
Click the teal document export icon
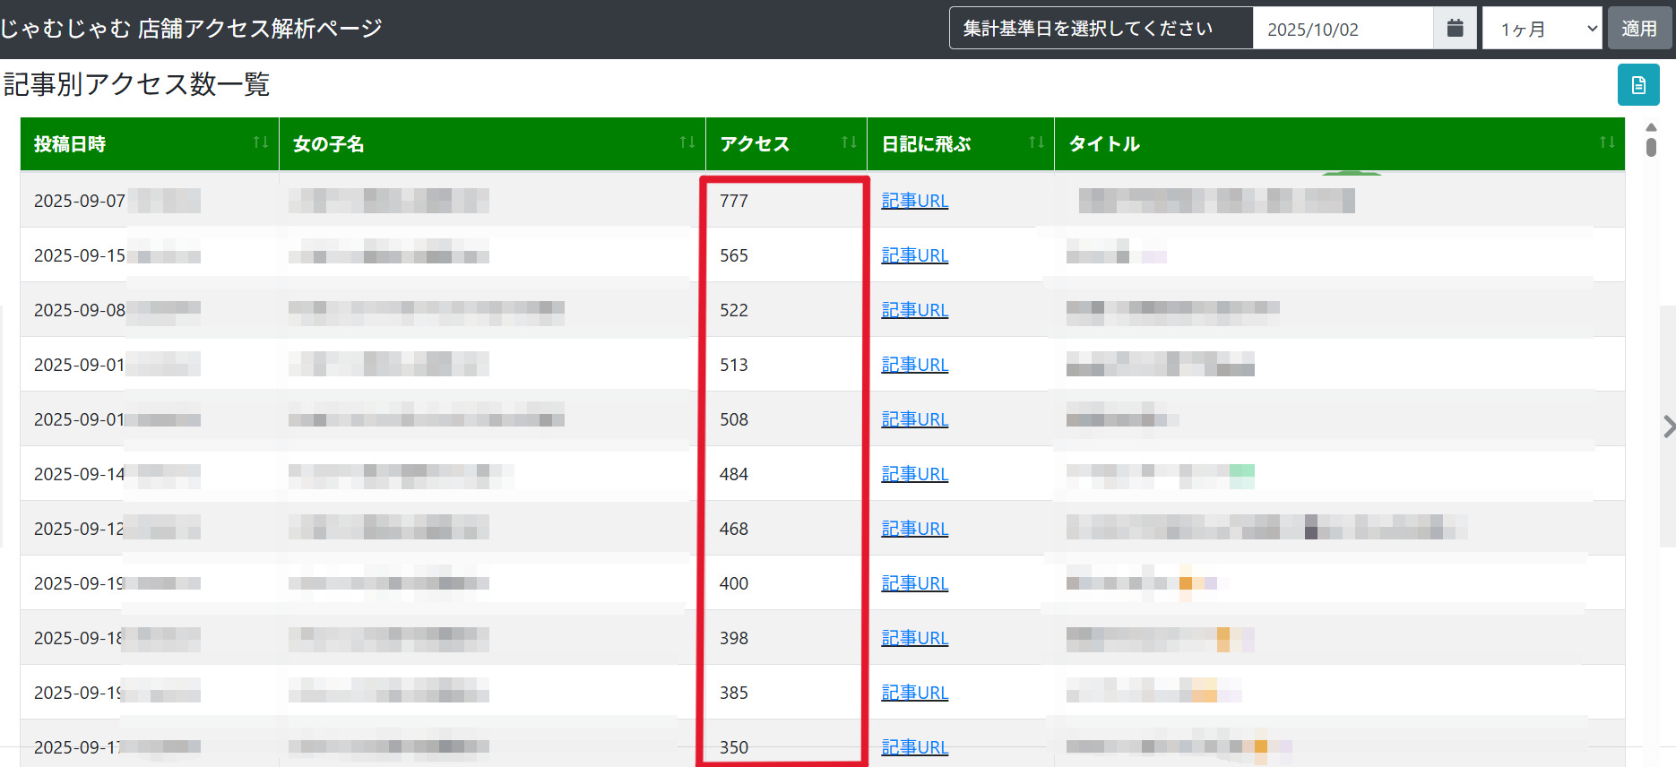[x=1638, y=85]
